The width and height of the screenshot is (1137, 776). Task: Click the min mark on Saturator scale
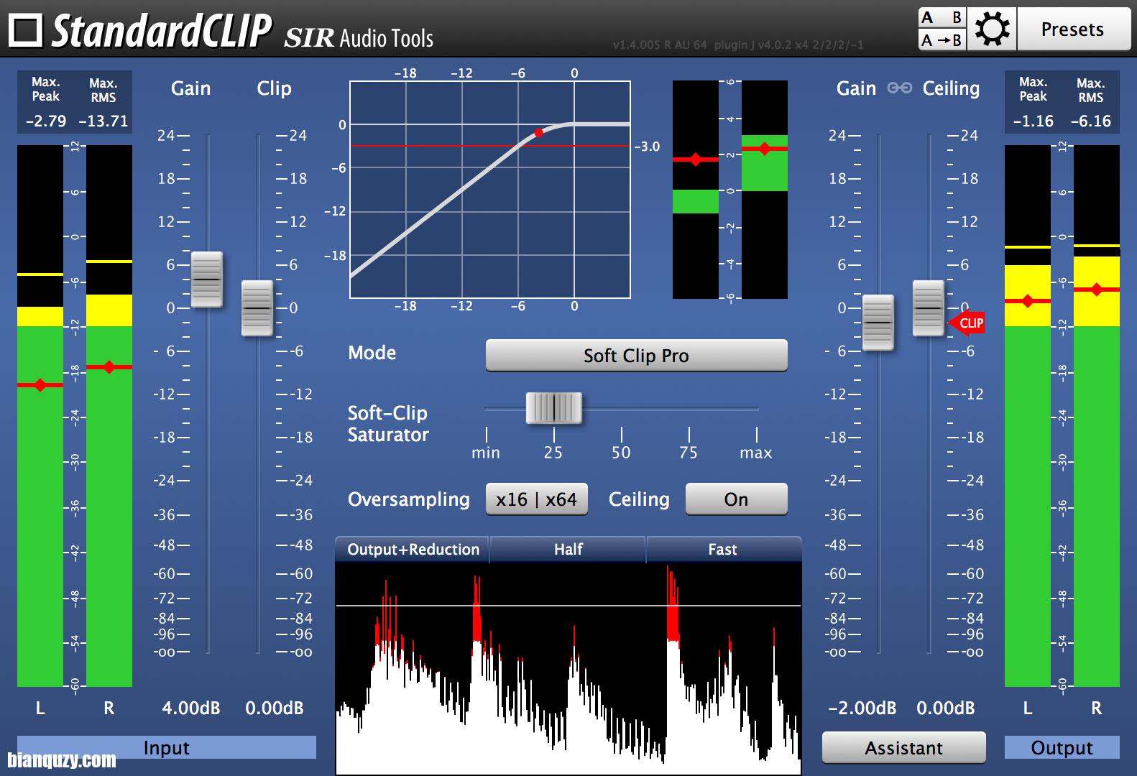click(486, 453)
